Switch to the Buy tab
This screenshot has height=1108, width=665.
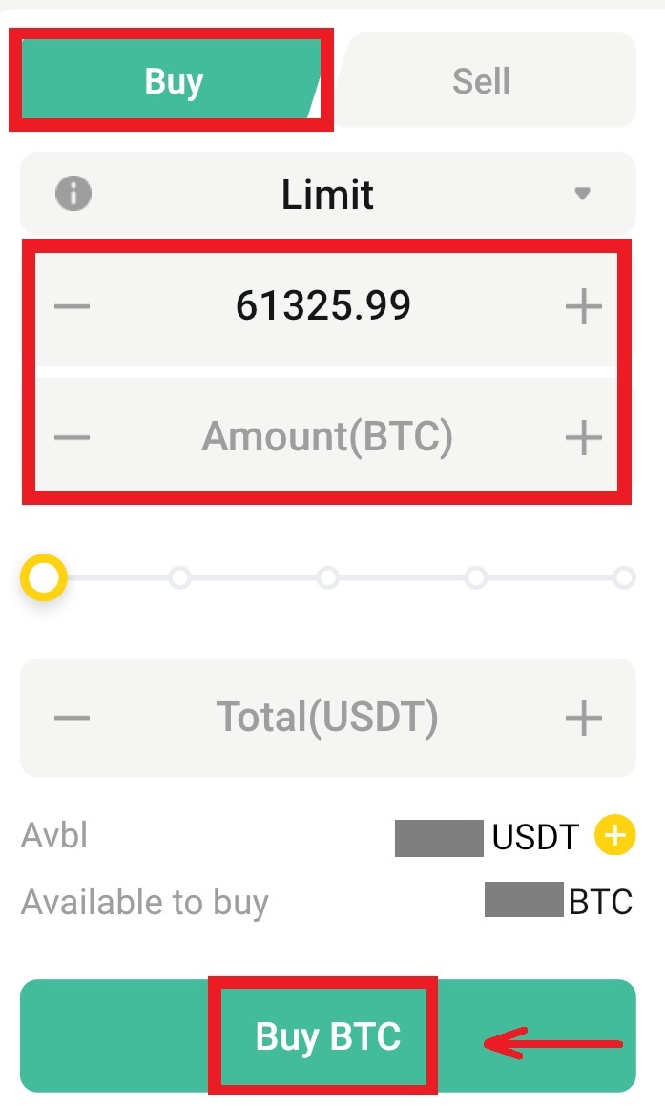173,81
